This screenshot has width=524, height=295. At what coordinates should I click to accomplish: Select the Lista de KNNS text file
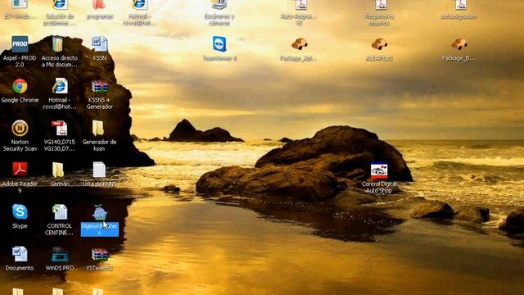click(x=99, y=170)
